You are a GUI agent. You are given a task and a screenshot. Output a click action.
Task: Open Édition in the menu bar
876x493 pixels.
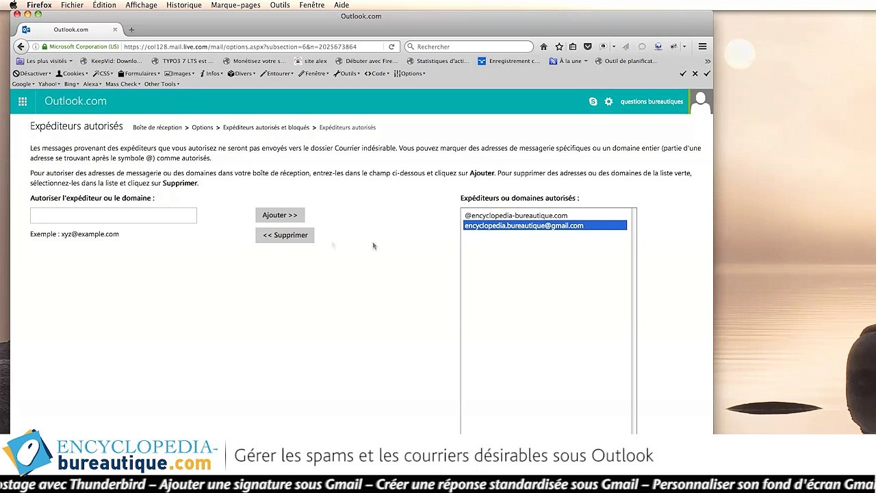point(104,5)
